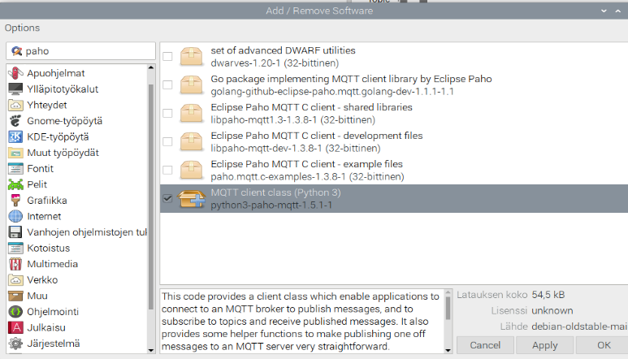Click the Apply button
The height and width of the screenshot is (359, 628).
click(x=544, y=345)
